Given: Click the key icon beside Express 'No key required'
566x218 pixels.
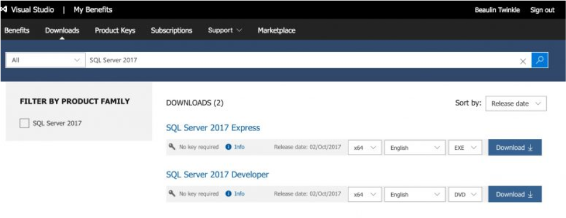Looking at the screenshot, I should [172, 146].
